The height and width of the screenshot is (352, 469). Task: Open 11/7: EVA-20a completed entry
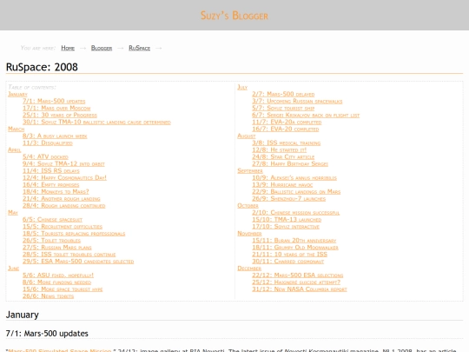tap(287, 122)
